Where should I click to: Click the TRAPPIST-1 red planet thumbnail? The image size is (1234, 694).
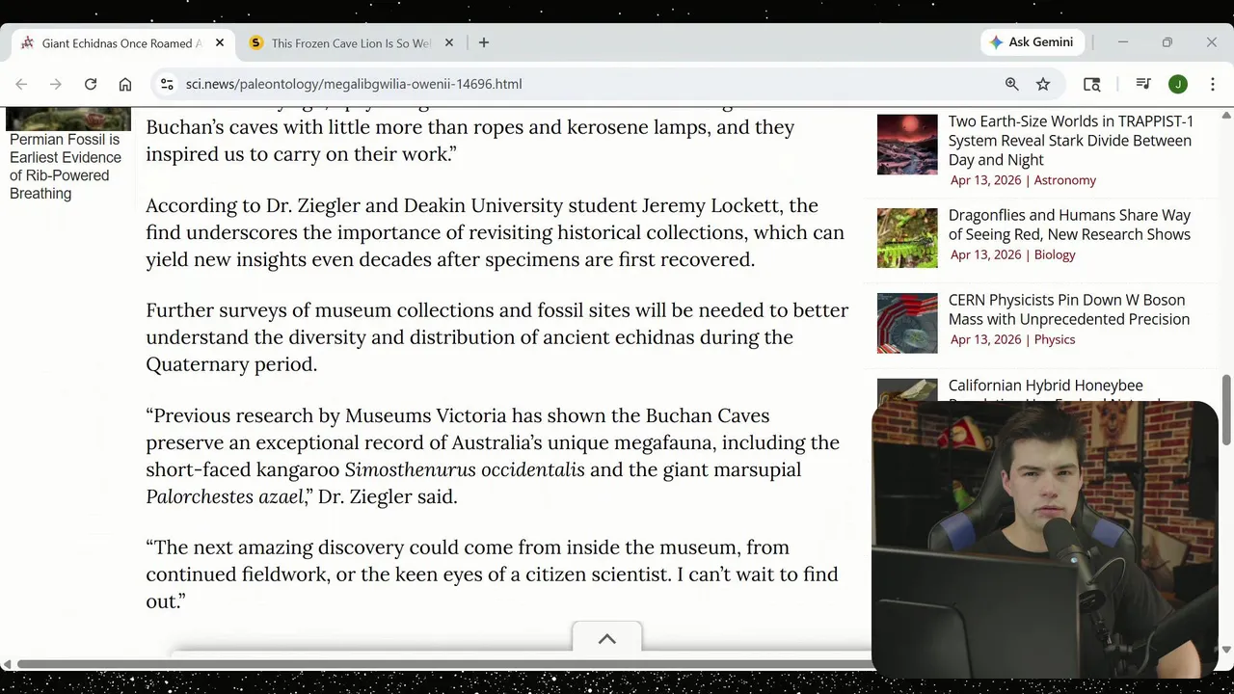coord(907,145)
